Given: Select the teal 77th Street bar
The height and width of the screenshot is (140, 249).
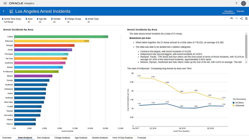Looking at the screenshot, I should (x=41, y=54).
